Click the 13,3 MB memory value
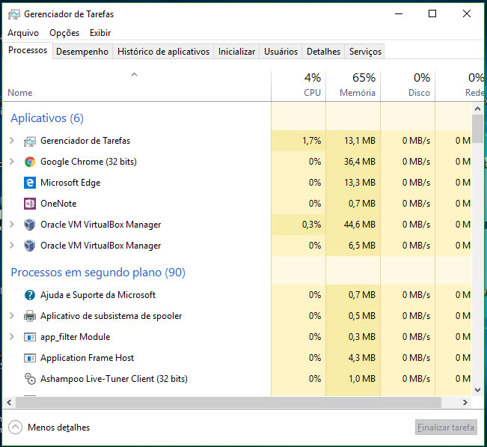This screenshot has height=447, width=487. click(360, 183)
